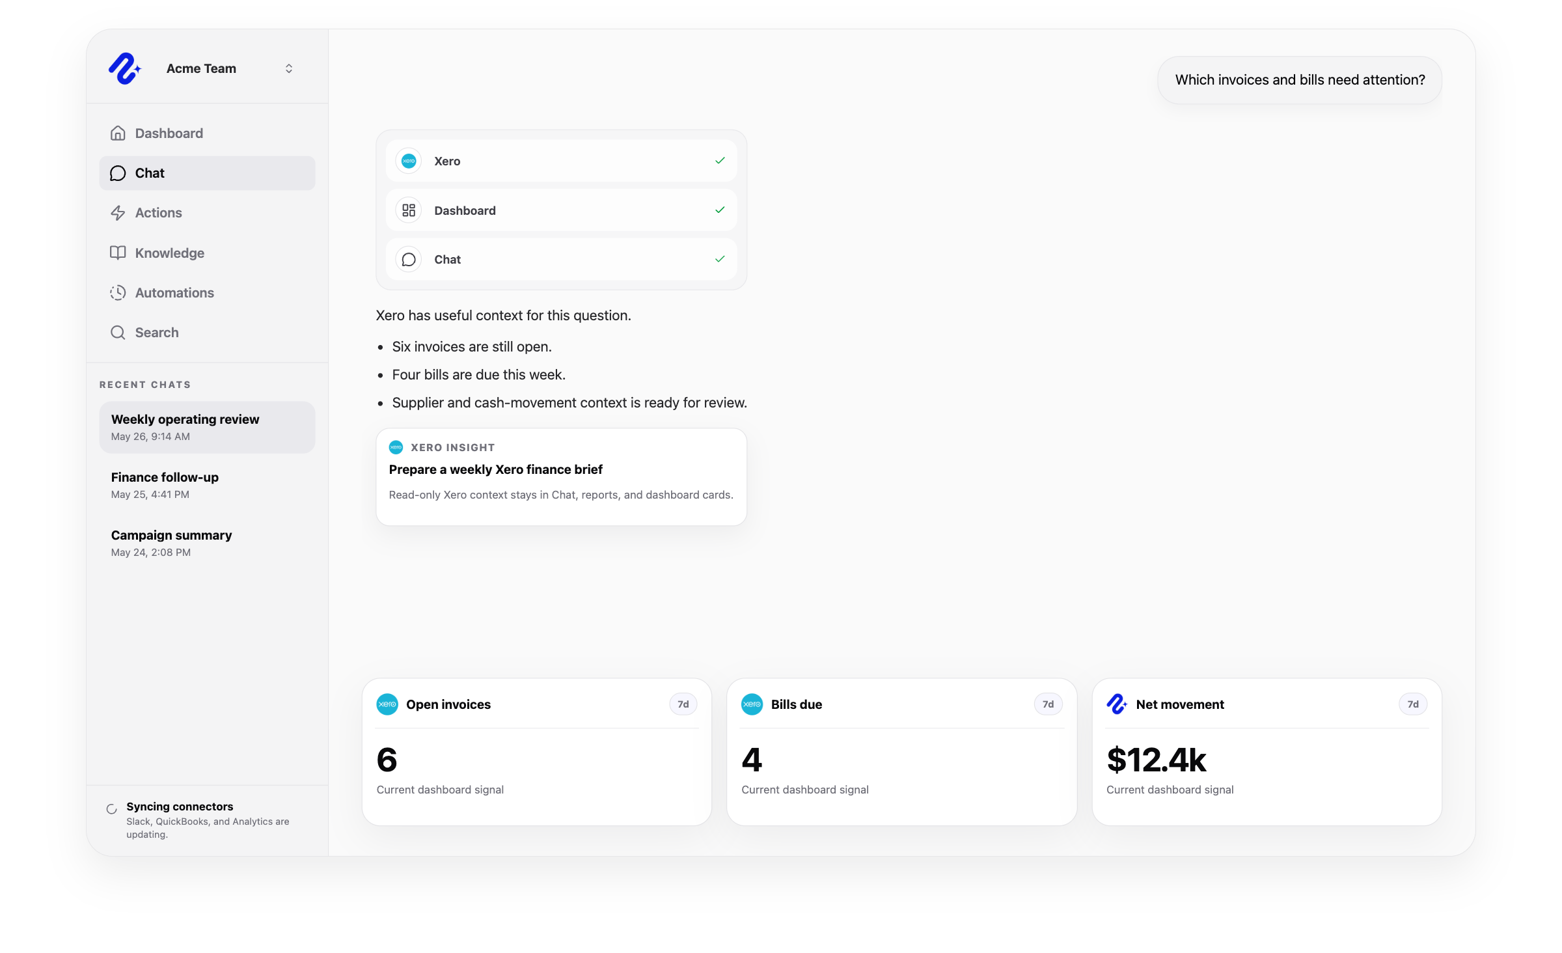
Task: Open the Dashboard nav item
Action: pos(207,133)
